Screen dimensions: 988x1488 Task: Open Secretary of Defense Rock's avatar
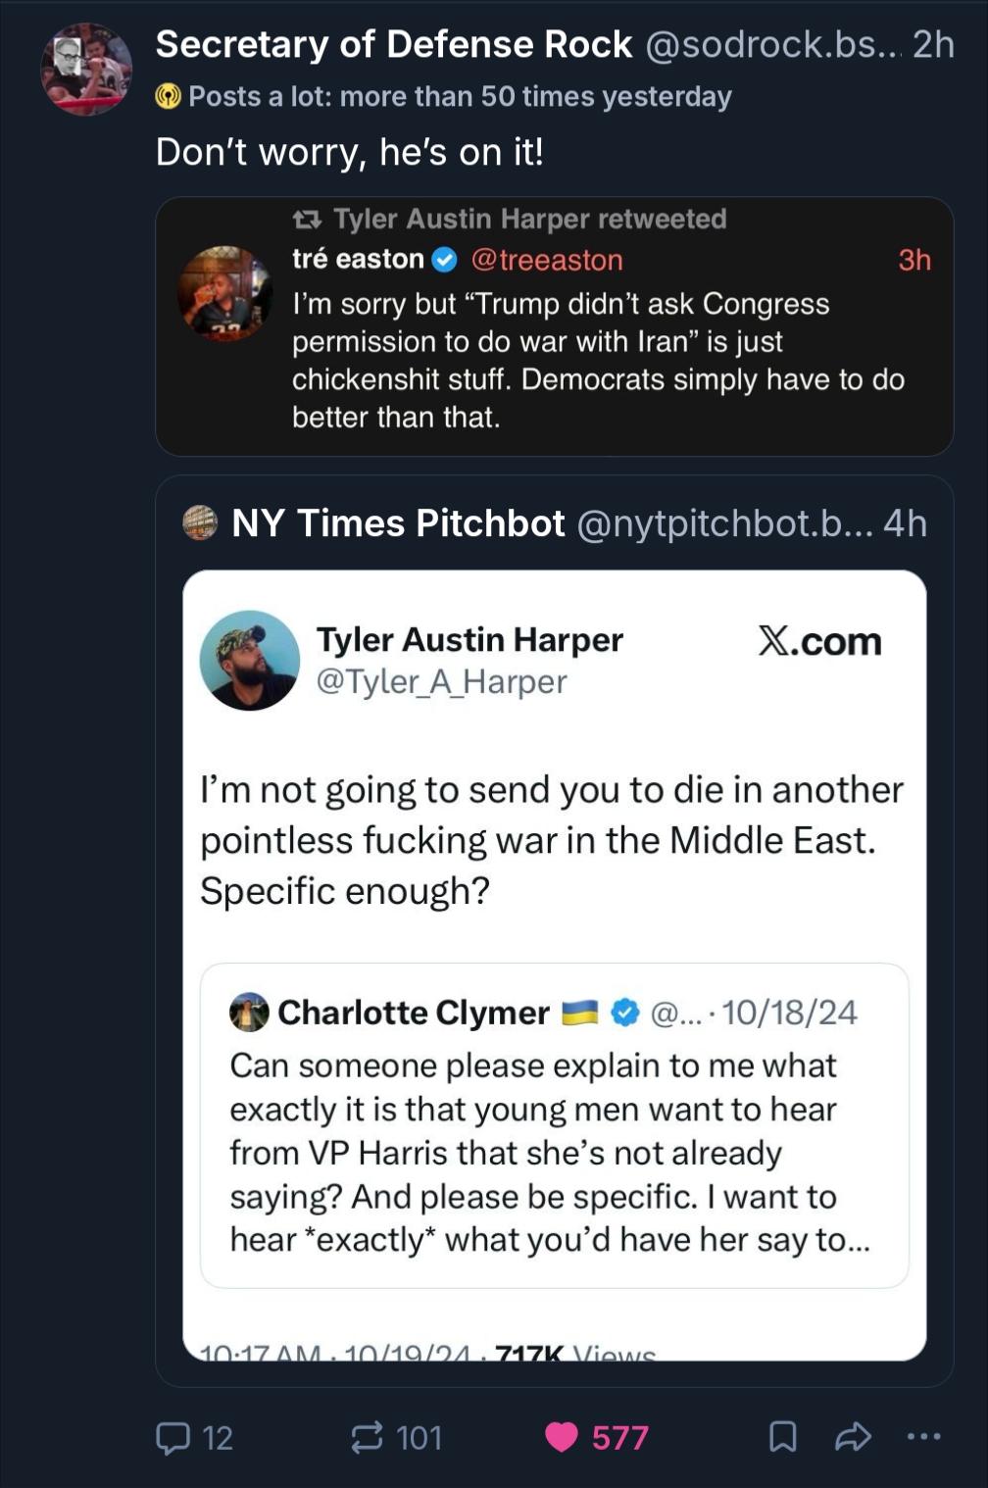pos(86,69)
